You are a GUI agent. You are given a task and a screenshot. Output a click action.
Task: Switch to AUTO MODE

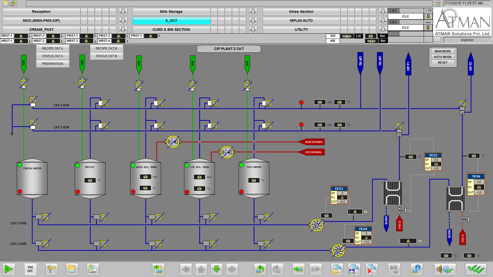tap(443, 57)
